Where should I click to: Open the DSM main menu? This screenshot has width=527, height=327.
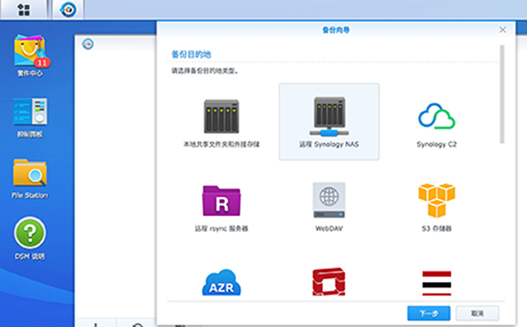click(x=23, y=10)
